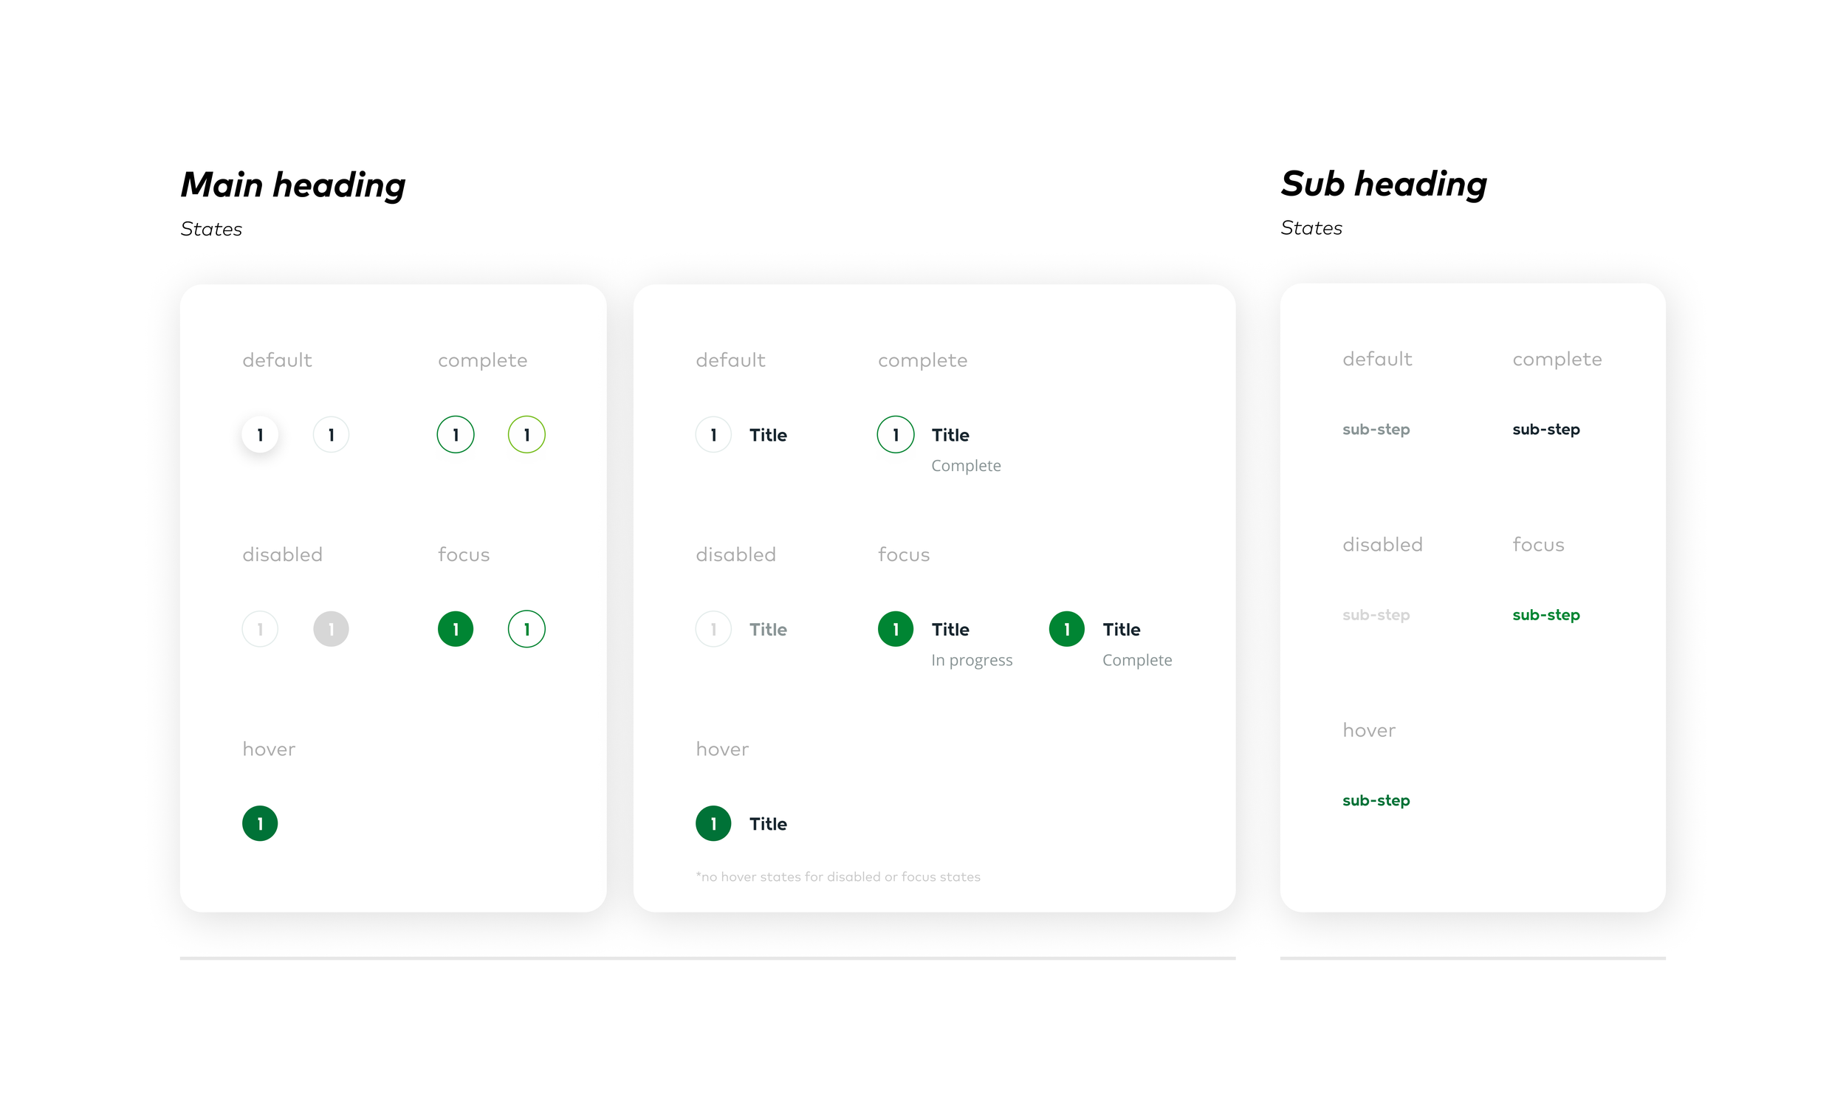Click the default Title step in middle card
The width and height of the screenshot is (1846, 1120).
pyautogui.click(x=714, y=435)
